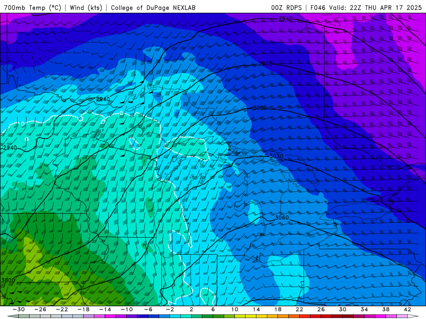Click the 3060 height contour label
This screenshot has height=319, width=426.
[x=282, y=217]
